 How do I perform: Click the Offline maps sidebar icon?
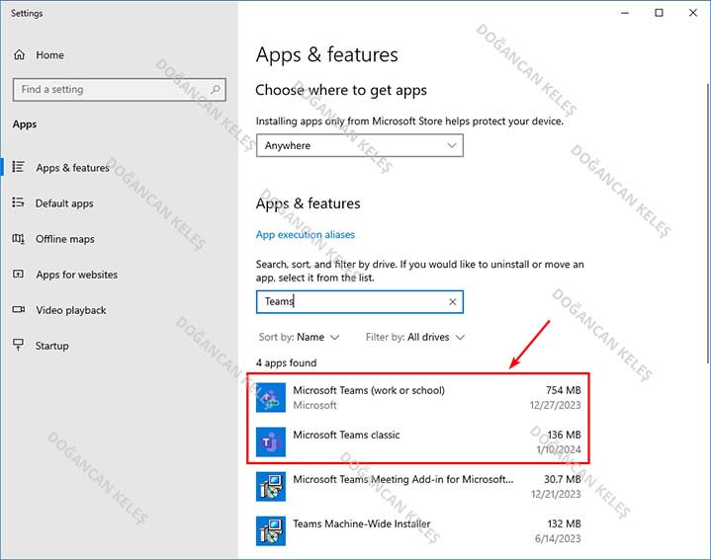18,238
